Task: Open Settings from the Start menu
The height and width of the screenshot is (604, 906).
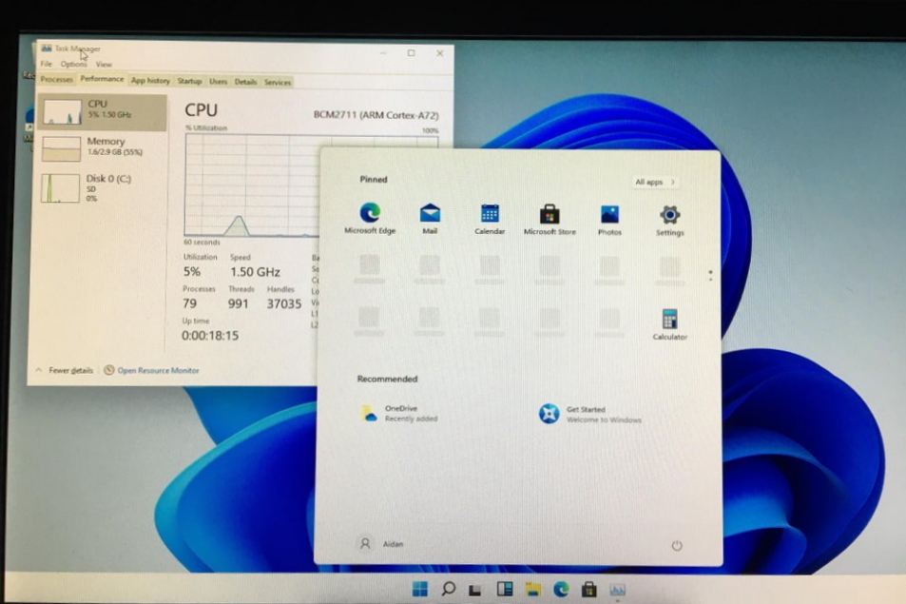Action: [x=669, y=221]
